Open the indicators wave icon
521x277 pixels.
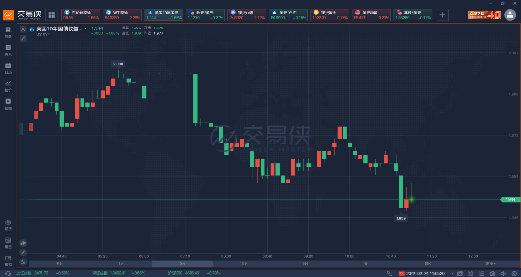[23, 262]
